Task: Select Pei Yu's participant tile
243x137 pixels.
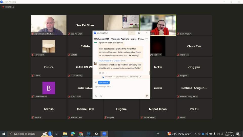Action: [194, 109]
